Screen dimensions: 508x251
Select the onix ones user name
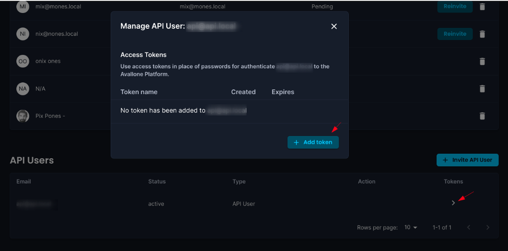tap(48, 61)
